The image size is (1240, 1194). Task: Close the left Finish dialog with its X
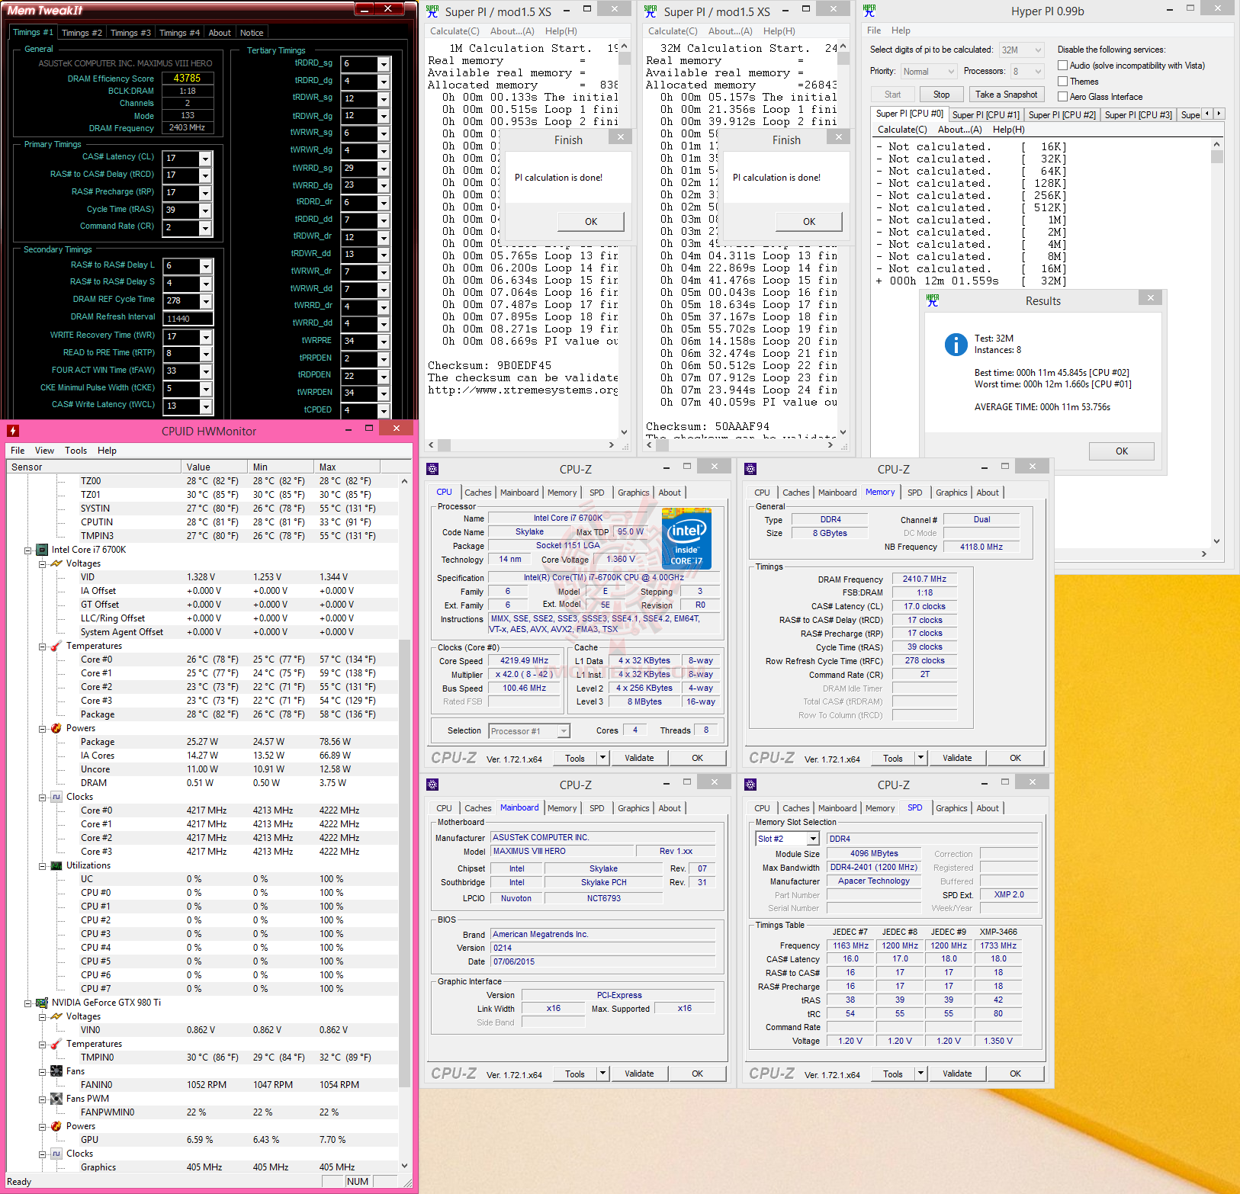click(x=621, y=137)
